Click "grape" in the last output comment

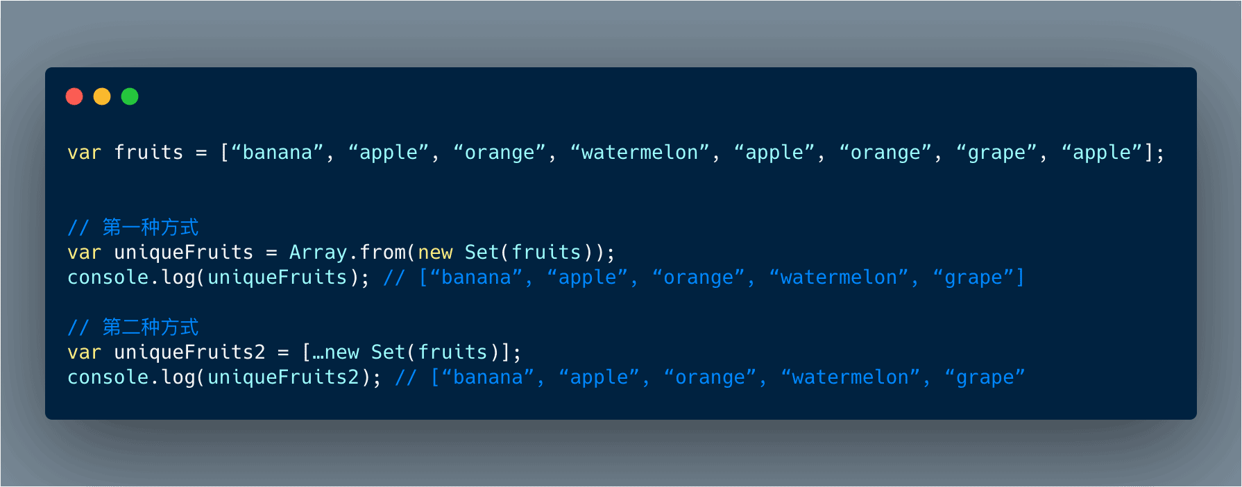tap(985, 377)
